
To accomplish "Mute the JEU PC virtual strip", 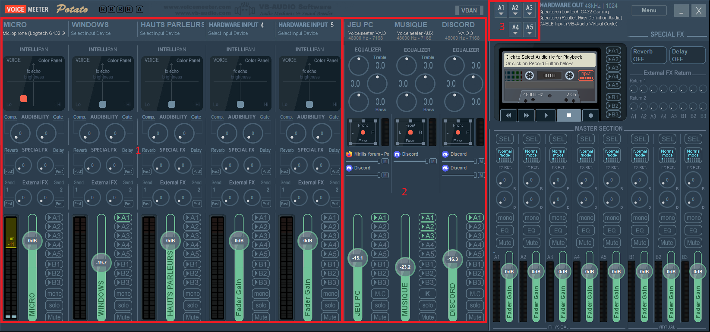I will click(x=380, y=317).
